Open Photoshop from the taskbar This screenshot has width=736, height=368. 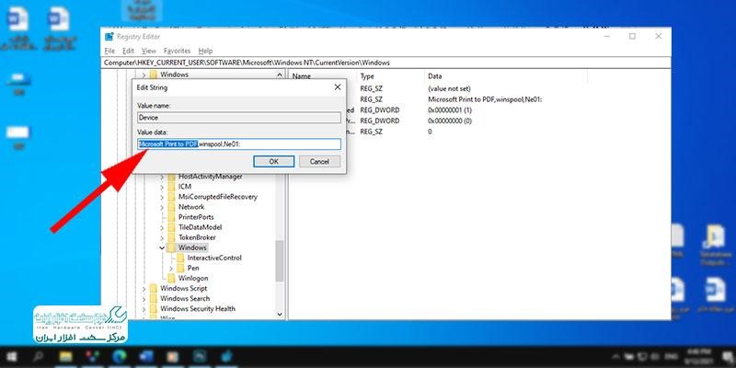pos(201,358)
